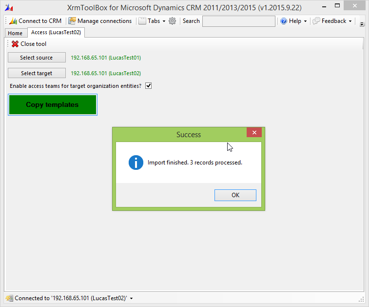Focus the Search input field
The image size is (369, 307).
(239, 21)
